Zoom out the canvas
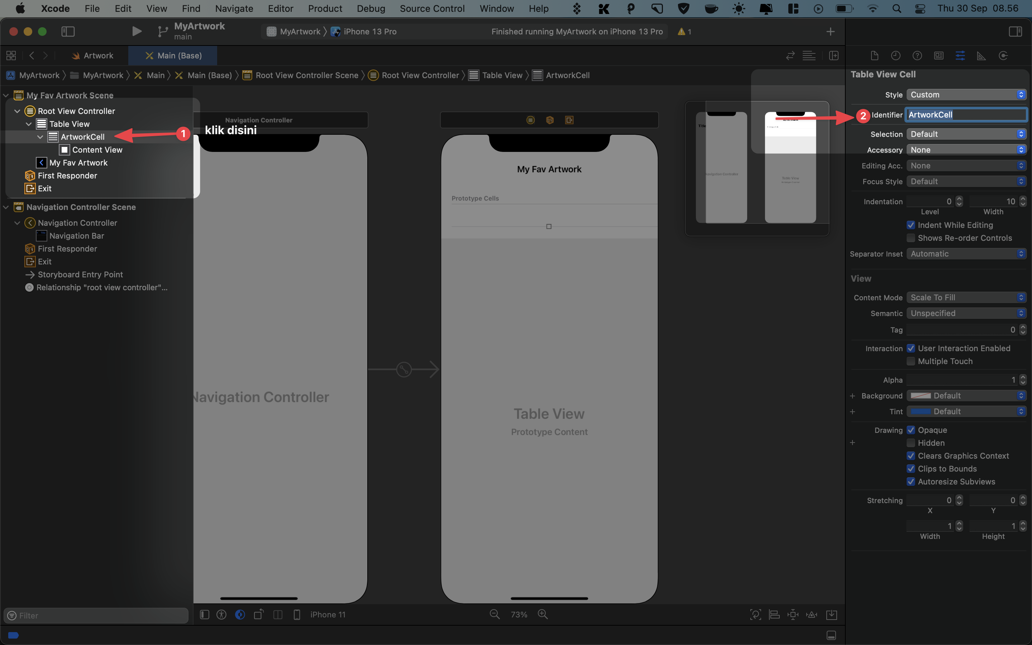The height and width of the screenshot is (645, 1032). coord(494,614)
